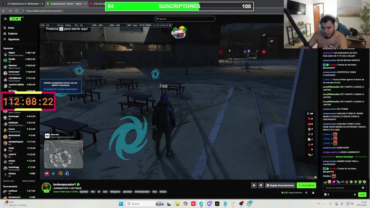Open Microsoft Edge from the taskbar
This screenshot has height=208, width=370.
[201, 204]
